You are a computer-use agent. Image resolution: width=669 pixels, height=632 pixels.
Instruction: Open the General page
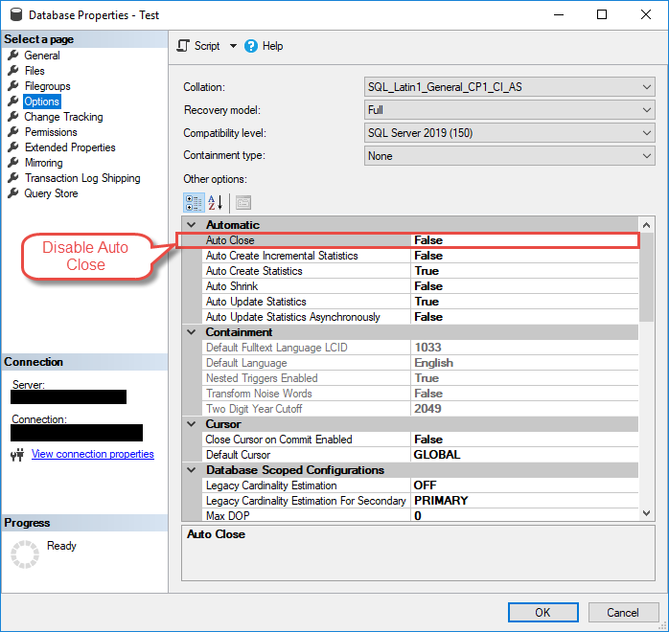pyautogui.click(x=42, y=56)
